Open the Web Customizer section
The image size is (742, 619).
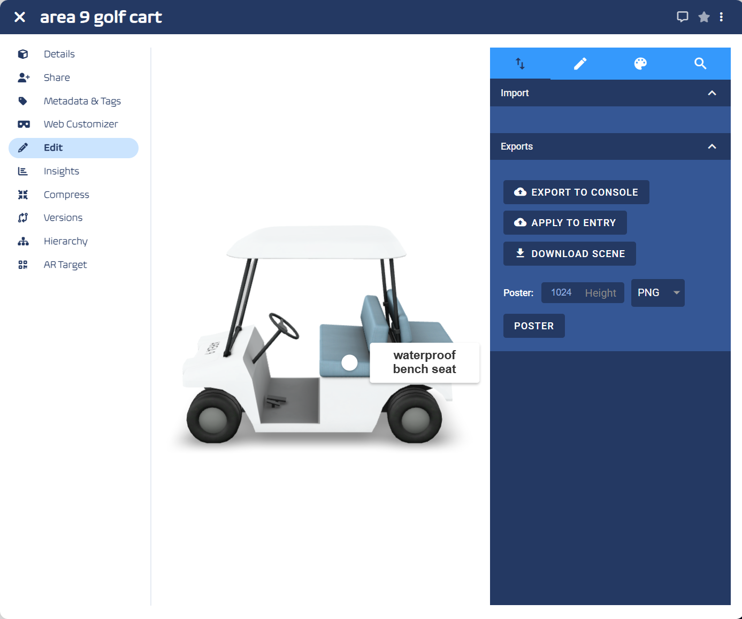pos(80,124)
